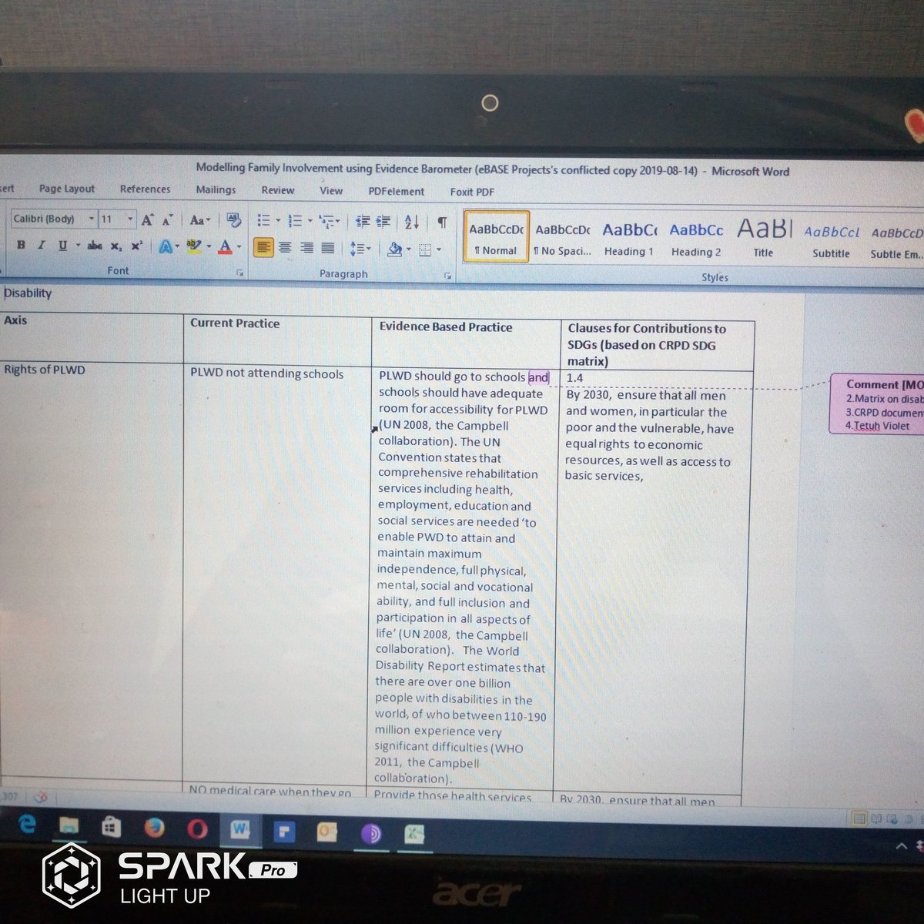This screenshot has height=924, width=924.
Task: Toggle Bold formatting
Action: tap(21, 245)
